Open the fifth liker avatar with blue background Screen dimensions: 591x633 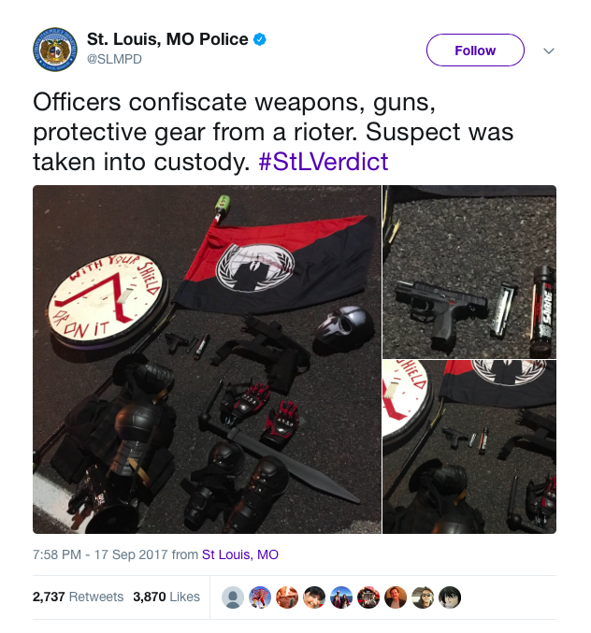click(x=341, y=597)
